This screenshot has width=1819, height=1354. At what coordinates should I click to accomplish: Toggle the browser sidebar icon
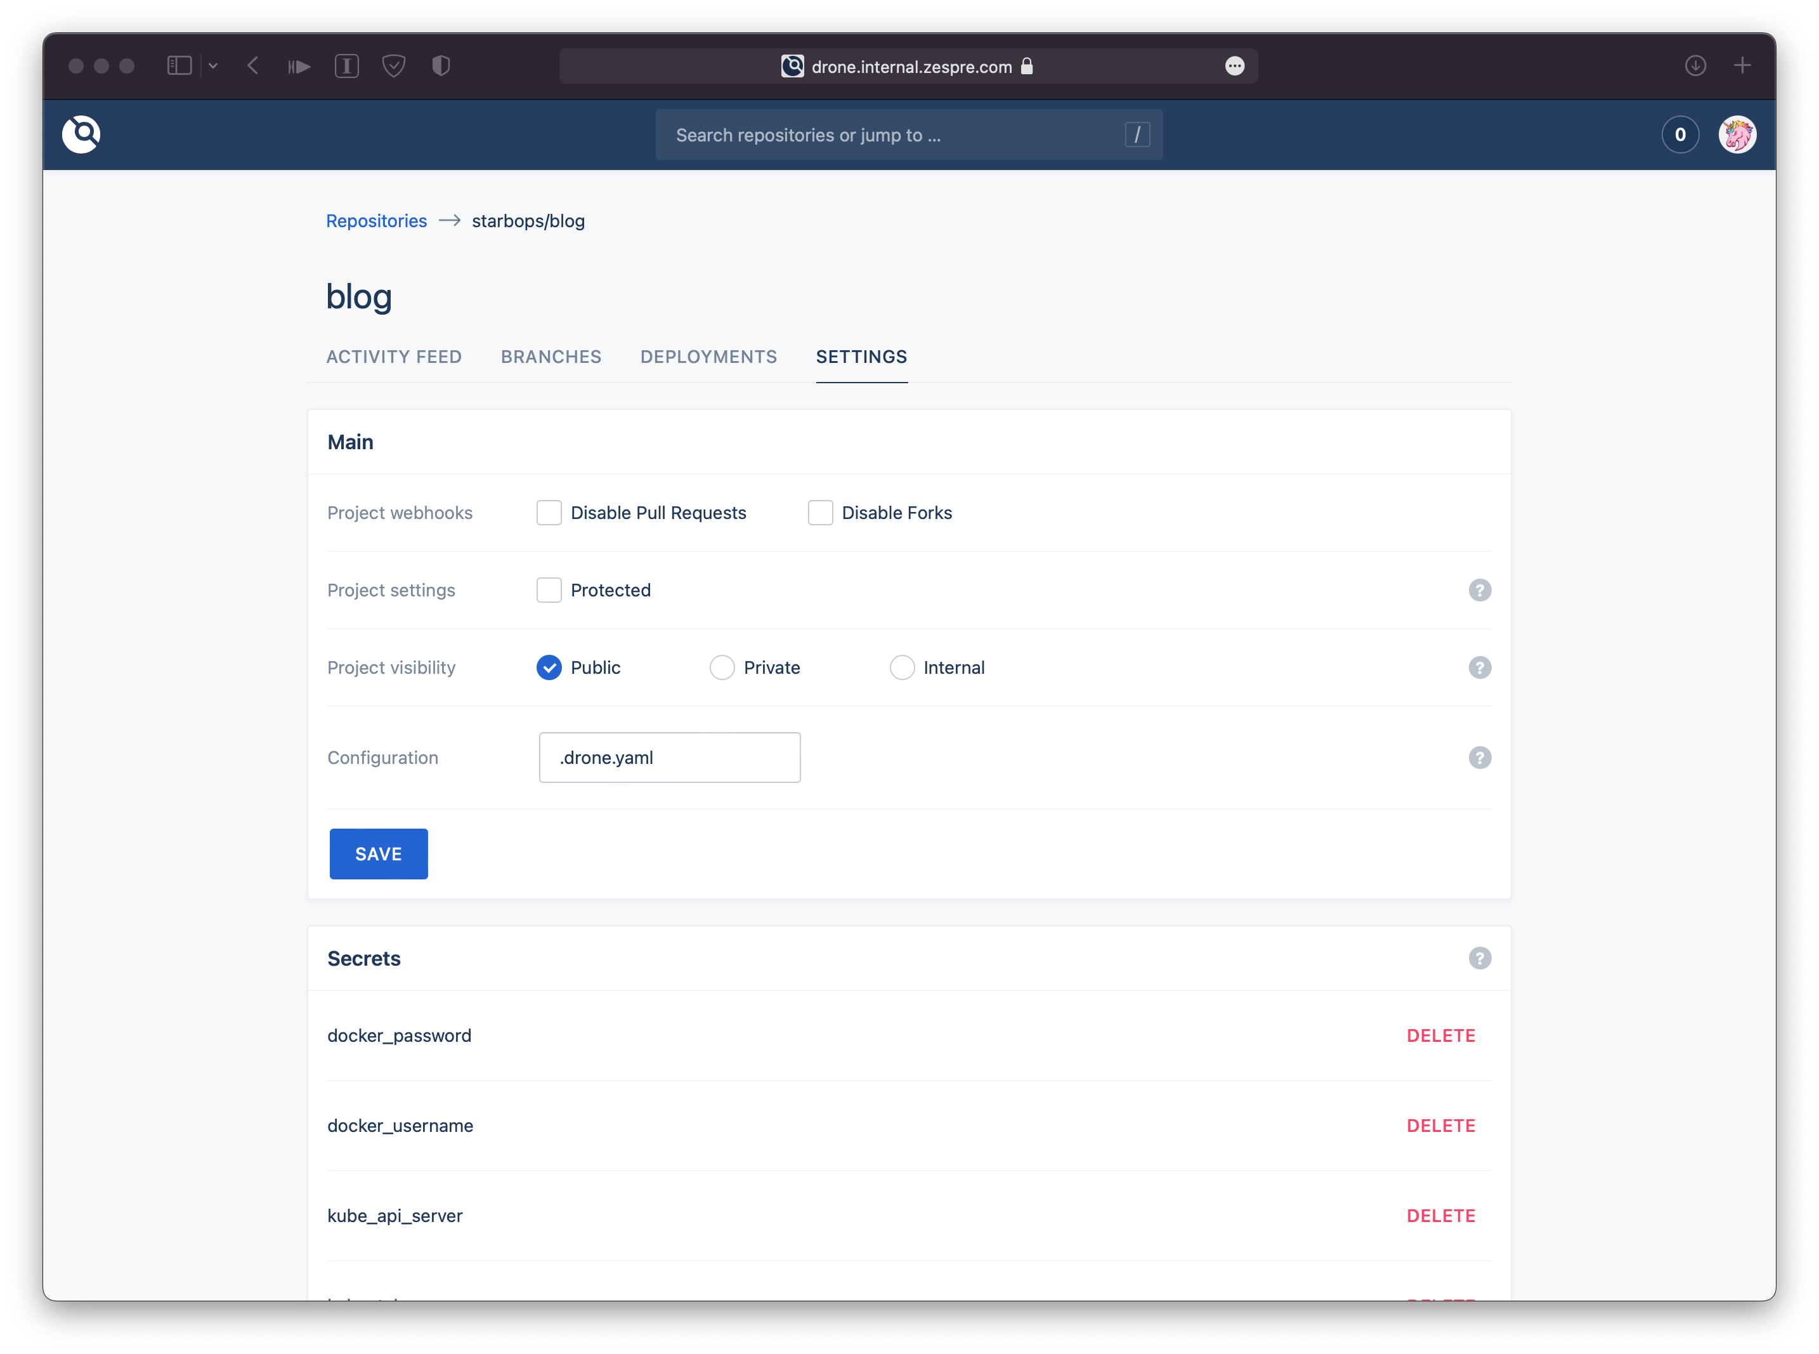179,65
